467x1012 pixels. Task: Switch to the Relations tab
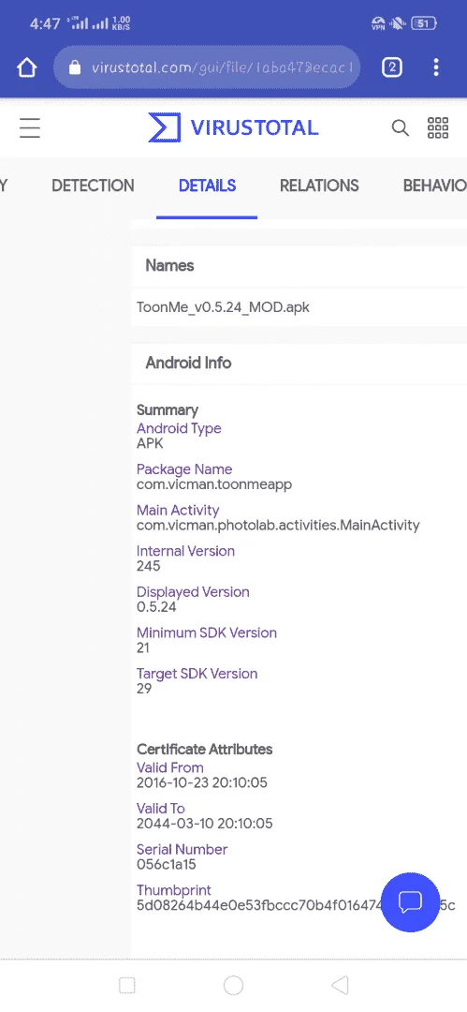(319, 186)
